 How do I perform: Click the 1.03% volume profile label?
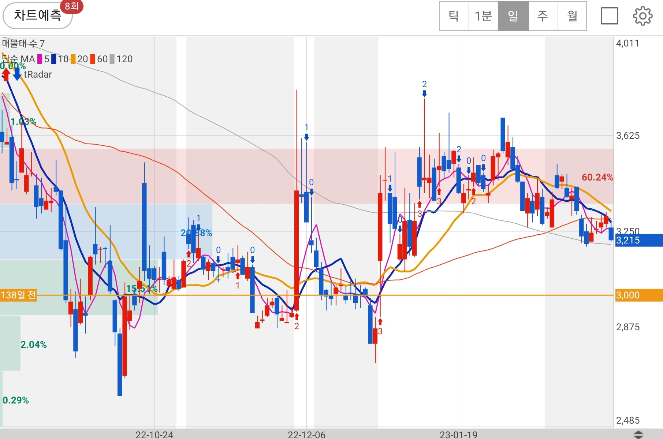point(23,122)
